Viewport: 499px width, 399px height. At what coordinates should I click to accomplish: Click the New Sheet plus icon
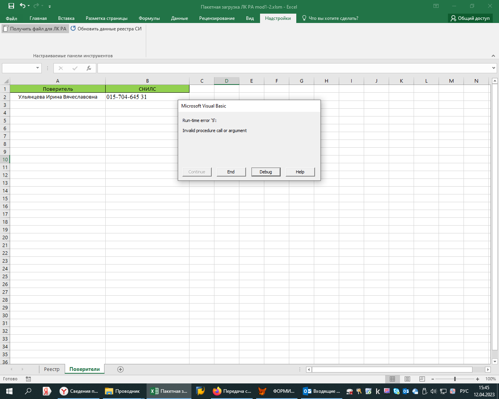tap(120, 369)
